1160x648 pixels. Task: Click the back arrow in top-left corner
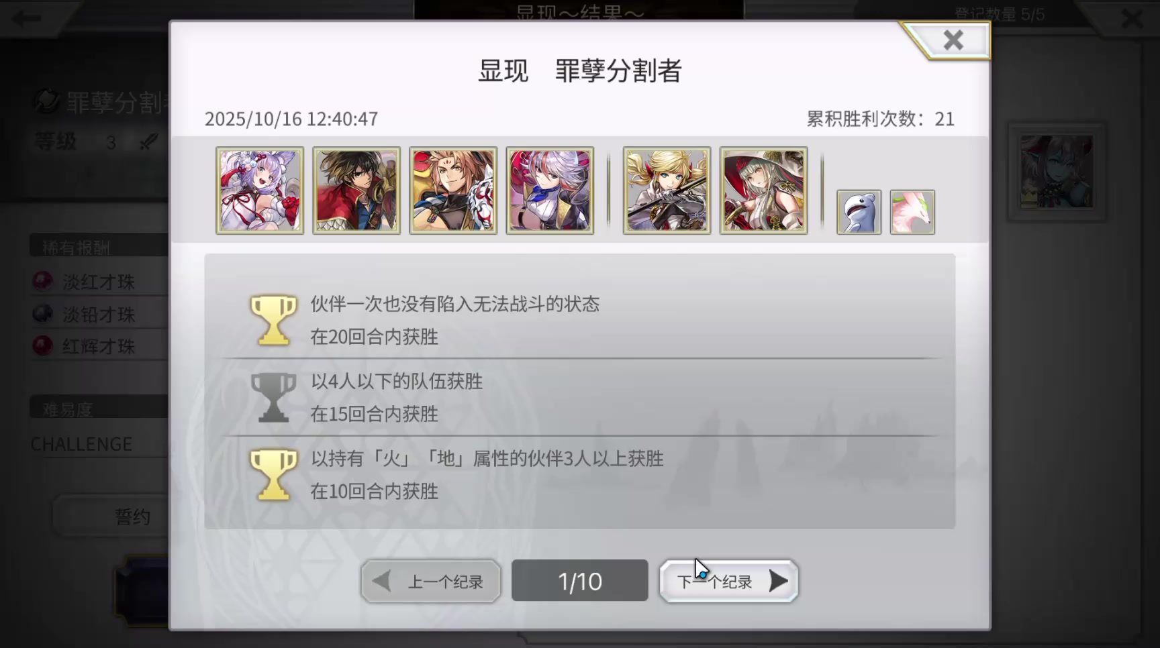[27, 18]
